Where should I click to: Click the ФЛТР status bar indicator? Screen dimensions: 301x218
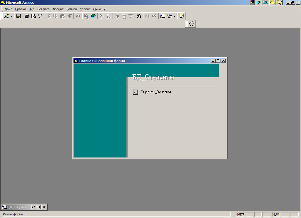[x=240, y=214]
